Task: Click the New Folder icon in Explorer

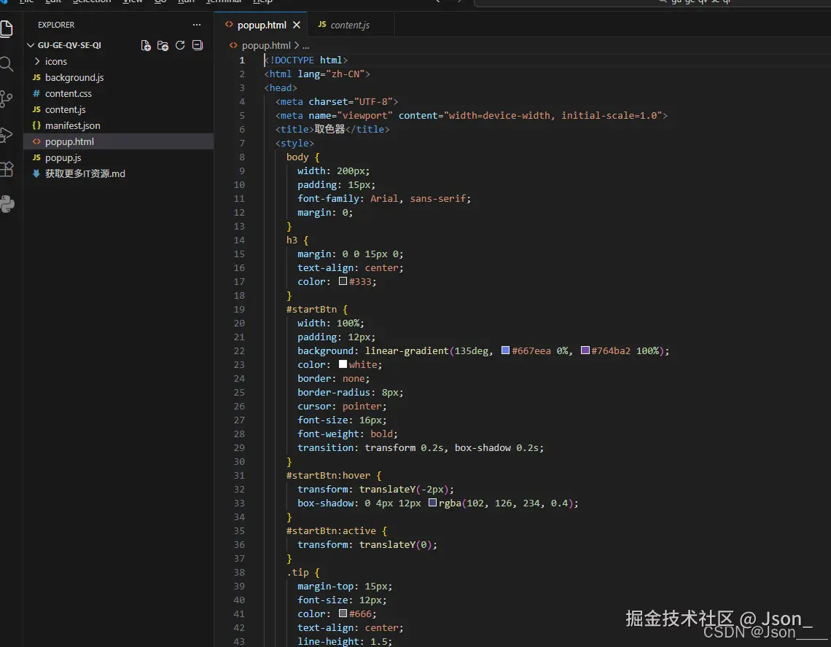Action: click(x=163, y=46)
